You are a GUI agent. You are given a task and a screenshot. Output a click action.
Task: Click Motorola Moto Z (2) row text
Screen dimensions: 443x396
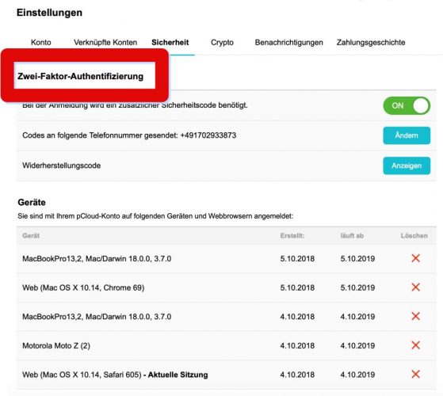coord(56,345)
